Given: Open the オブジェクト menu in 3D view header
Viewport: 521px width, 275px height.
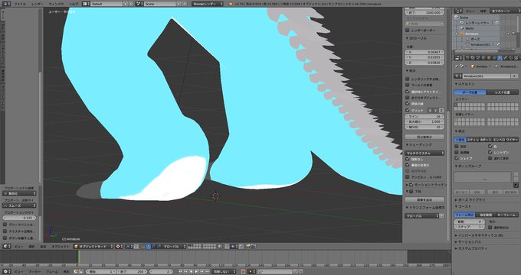Looking at the screenshot, I should (60, 247).
